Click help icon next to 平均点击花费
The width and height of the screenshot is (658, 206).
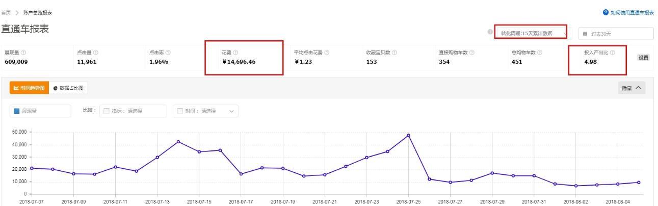[327, 53]
